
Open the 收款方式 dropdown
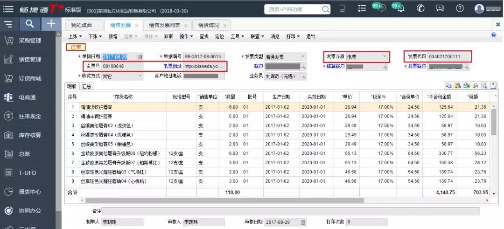pyautogui.click(x=140, y=76)
